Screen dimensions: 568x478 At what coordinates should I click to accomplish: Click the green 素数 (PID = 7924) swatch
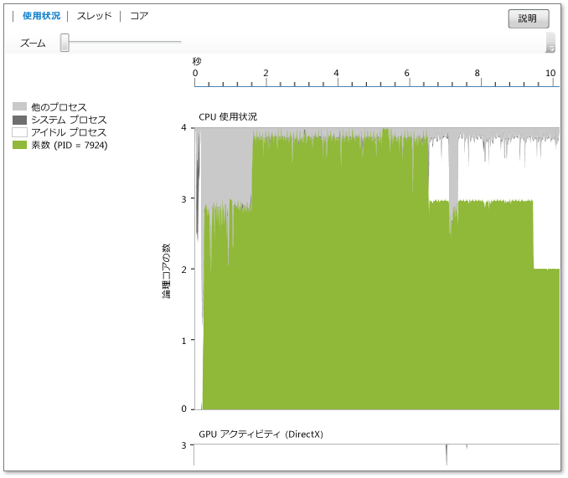tap(19, 145)
